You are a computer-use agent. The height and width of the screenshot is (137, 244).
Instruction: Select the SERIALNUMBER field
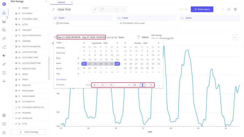(28, 96)
